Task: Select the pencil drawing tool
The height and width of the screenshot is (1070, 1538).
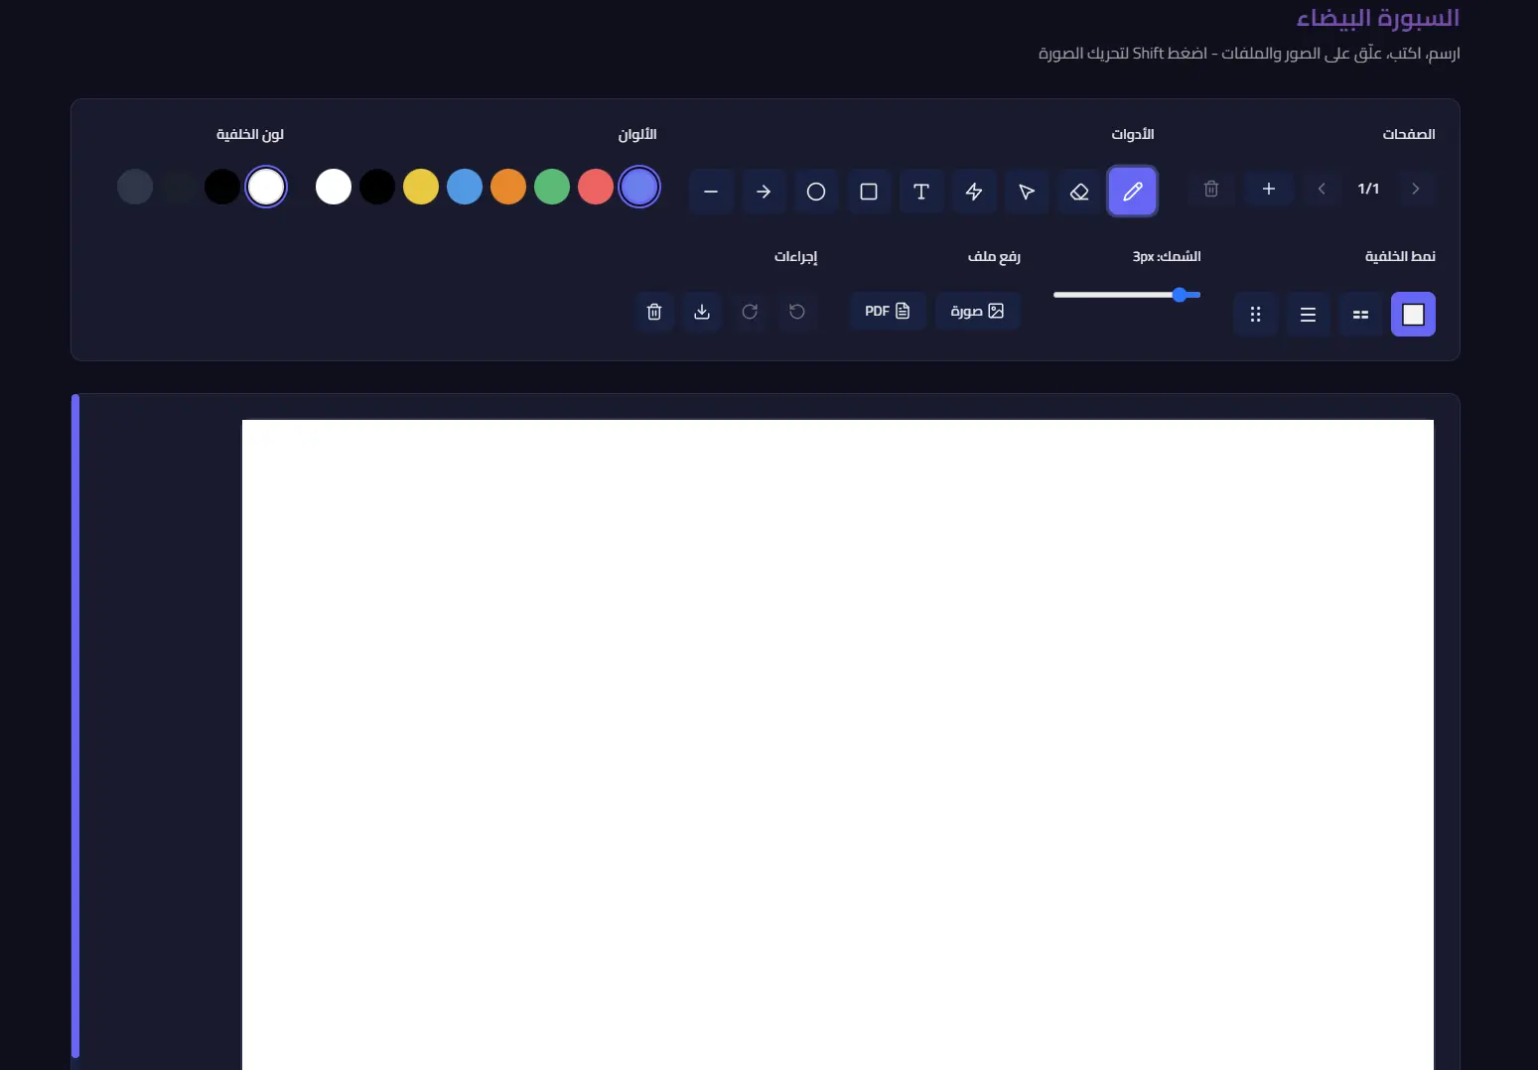Action: (x=1131, y=191)
